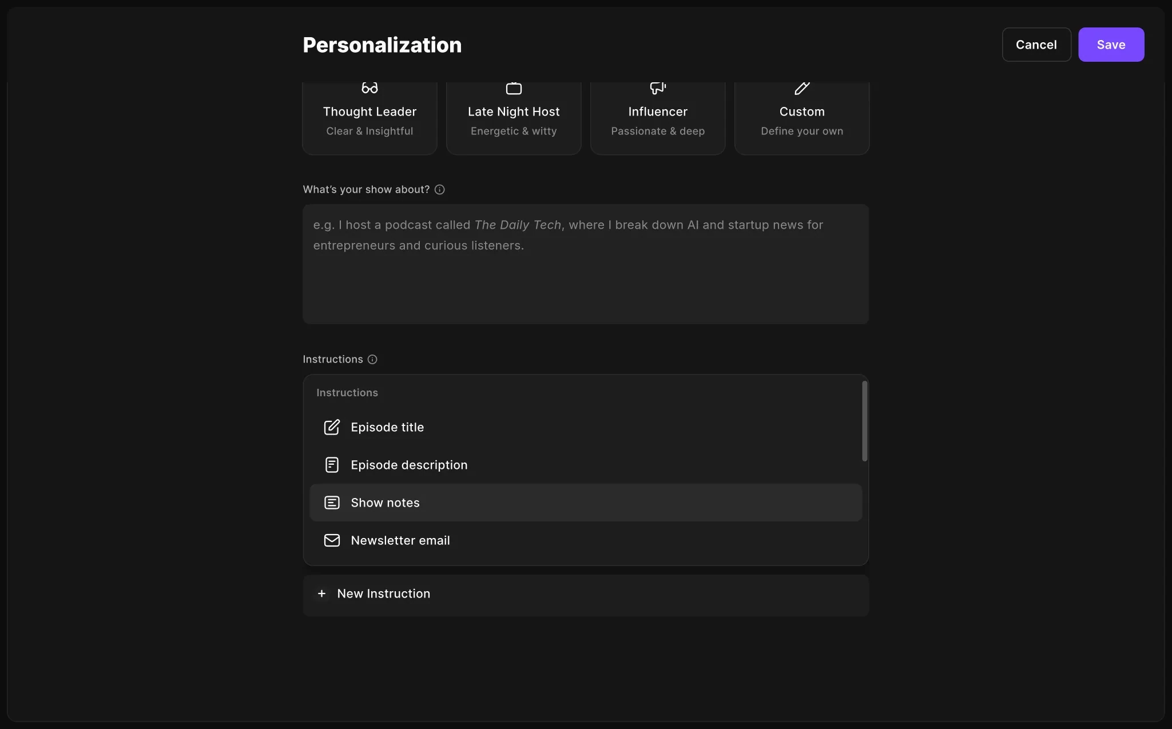Focus the show description text area
The width and height of the screenshot is (1172, 729).
pos(586,264)
